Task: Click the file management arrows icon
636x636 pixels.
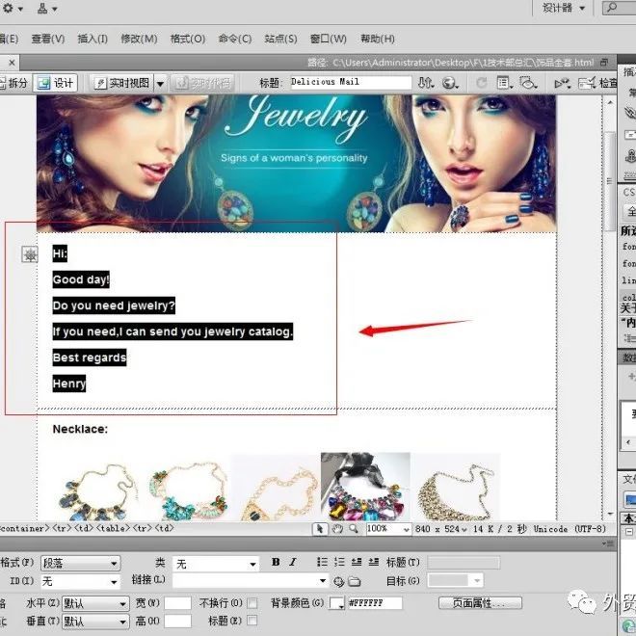Action: 426,83
